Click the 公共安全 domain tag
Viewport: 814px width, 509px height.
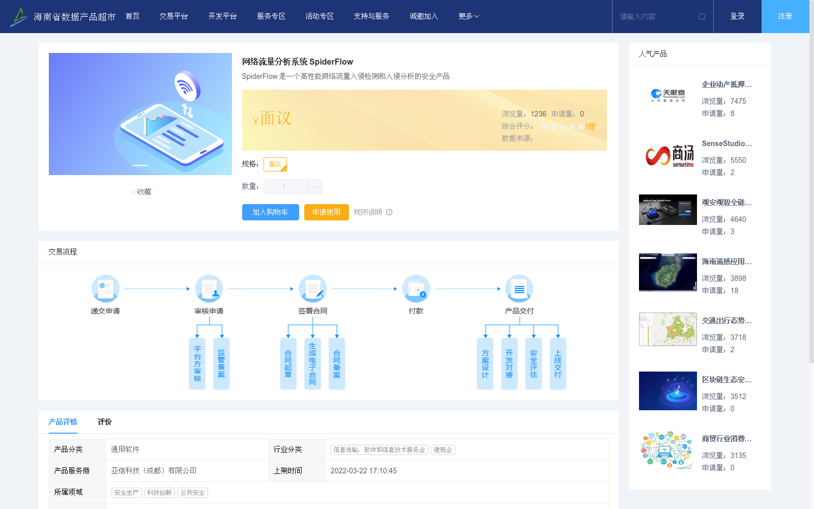193,493
